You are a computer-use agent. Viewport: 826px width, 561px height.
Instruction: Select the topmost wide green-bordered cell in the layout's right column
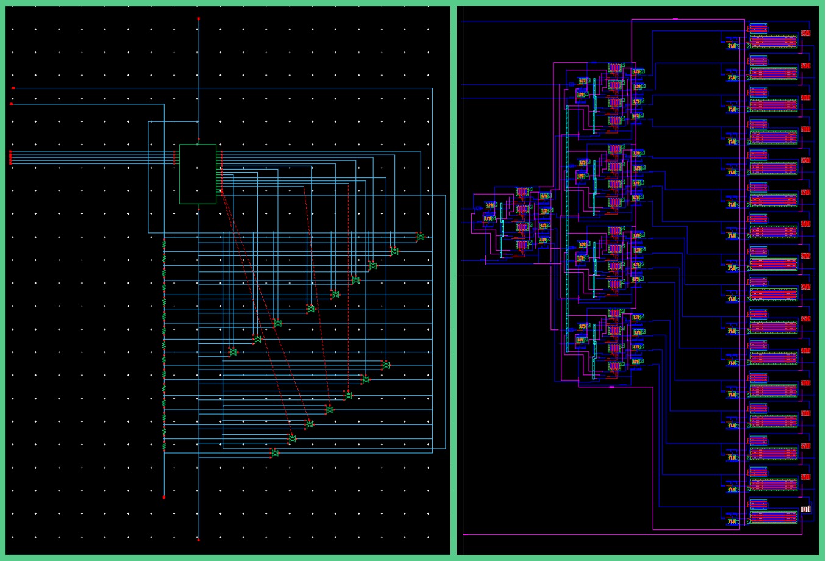[773, 41]
